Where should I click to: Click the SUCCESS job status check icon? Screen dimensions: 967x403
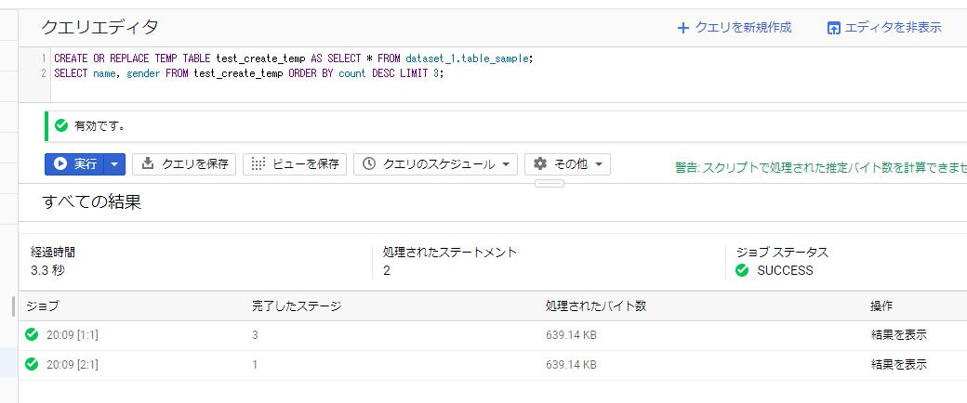742,271
